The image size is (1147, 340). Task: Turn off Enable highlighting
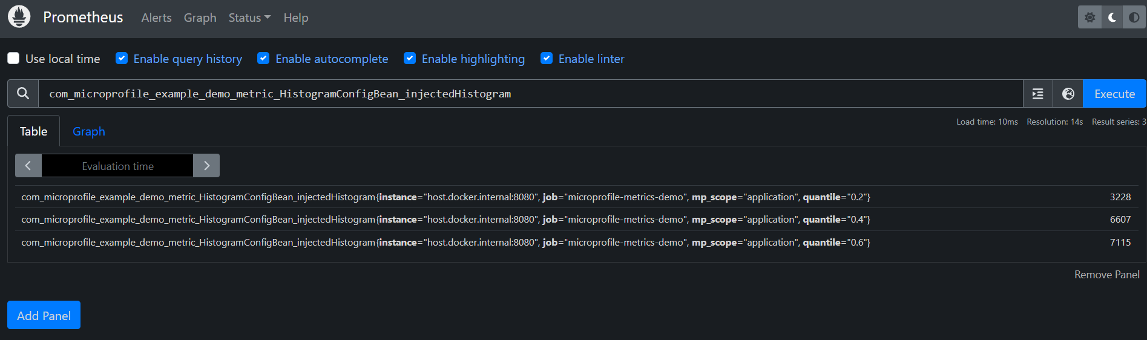coord(410,59)
